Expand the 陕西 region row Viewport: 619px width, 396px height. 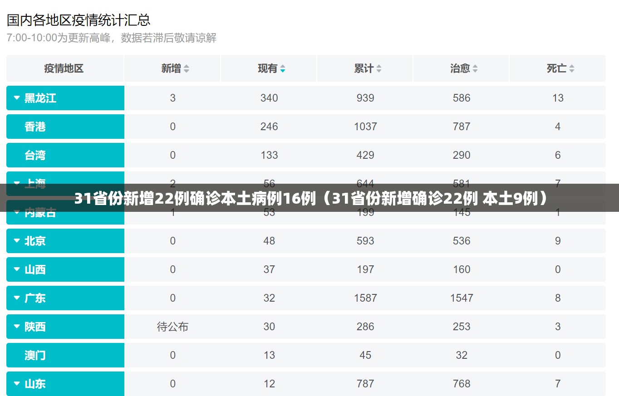(x=17, y=327)
